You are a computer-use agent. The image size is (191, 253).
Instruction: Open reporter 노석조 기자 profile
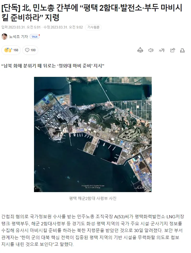[x=19, y=37]
